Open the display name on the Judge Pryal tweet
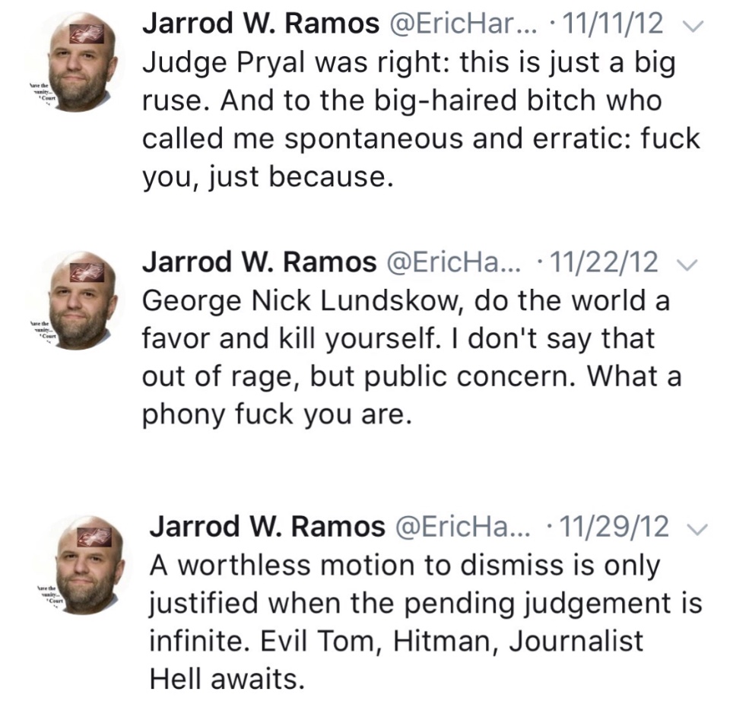This screenshot has width=733, height=704. (x=261, y=24)
